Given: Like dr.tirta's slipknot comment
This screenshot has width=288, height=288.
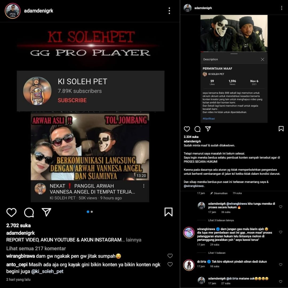Looking at the screenshot, I should [x=281, y=265].
